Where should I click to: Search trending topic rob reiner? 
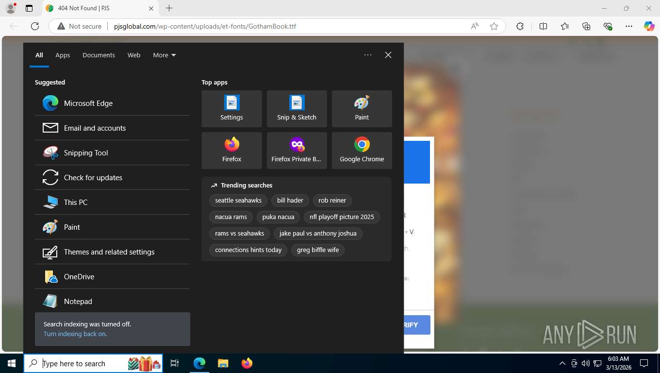[332, 200]
